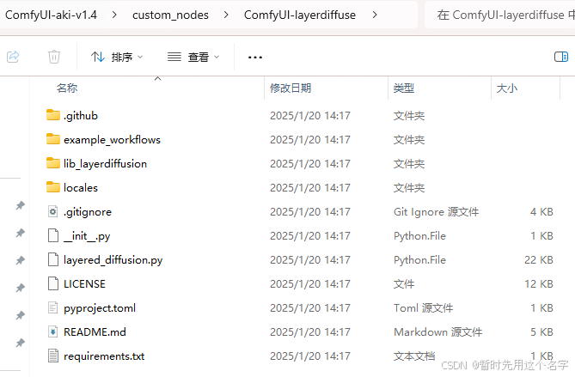Sort by the 修改日期 column header

click(x=291, y=88)
